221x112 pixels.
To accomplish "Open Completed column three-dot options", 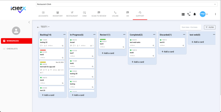I will coord(154,35).
